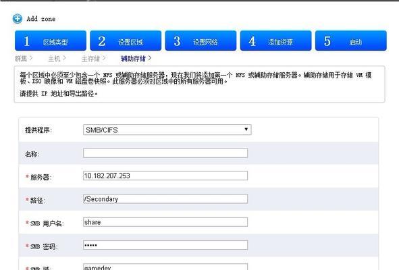The image size is (399, 270).
Task: Click the 服务器 field with 10.182.207.253
Action: tap(165, 175)
